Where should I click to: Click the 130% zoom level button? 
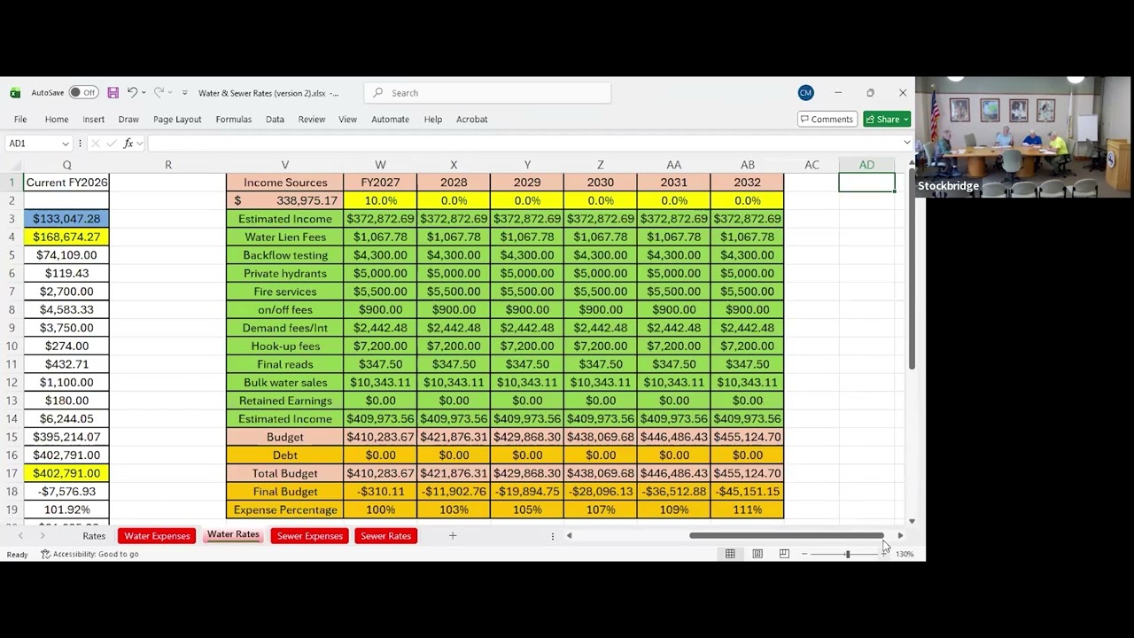pos(905,555)
